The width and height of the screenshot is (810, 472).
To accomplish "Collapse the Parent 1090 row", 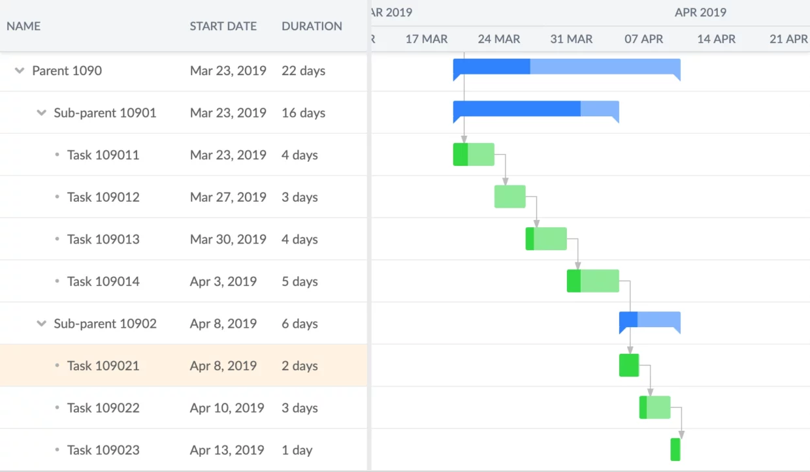I will (x=20, y=71).
